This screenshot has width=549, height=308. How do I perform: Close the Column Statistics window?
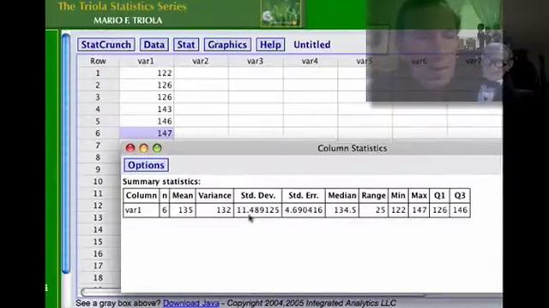coord(130,148)
